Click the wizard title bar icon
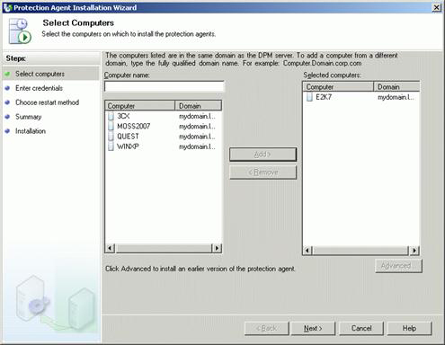445x345 pixels. click(x=7, y=7)
